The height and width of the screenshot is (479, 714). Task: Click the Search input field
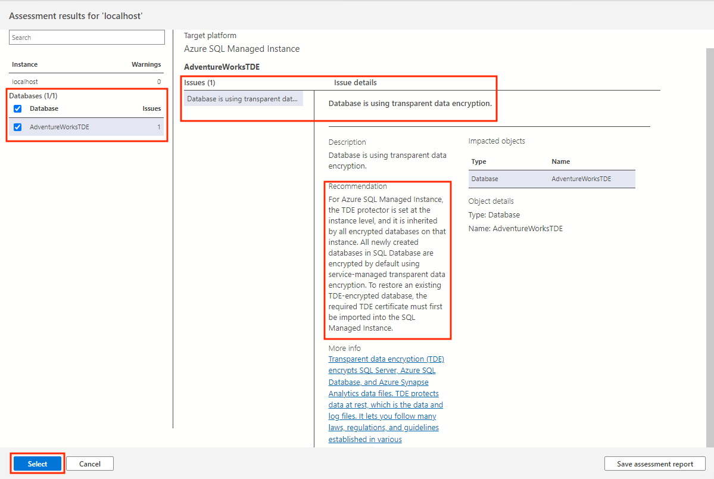tap(86, 38)
